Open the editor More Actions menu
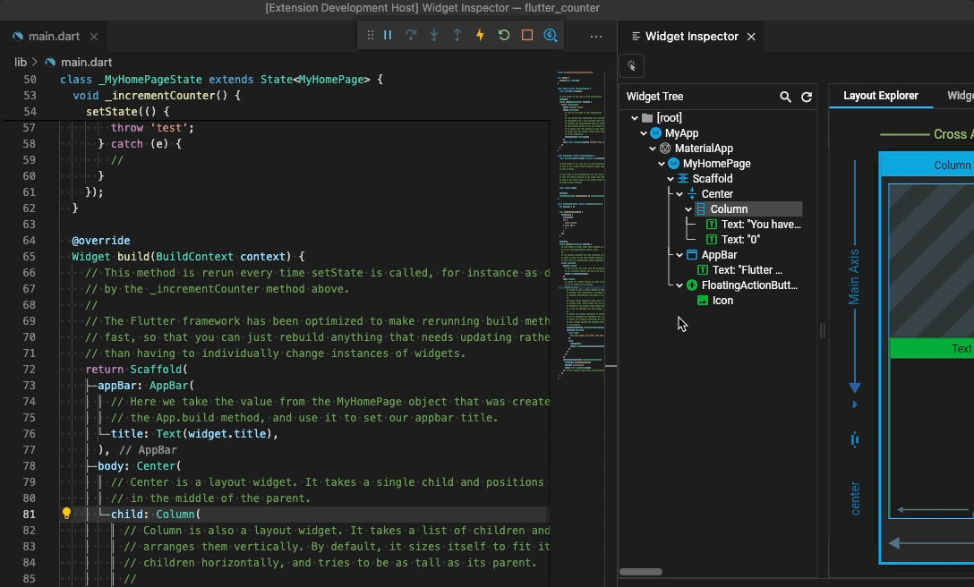The image size is (974, 587). (x=596, y=36)
